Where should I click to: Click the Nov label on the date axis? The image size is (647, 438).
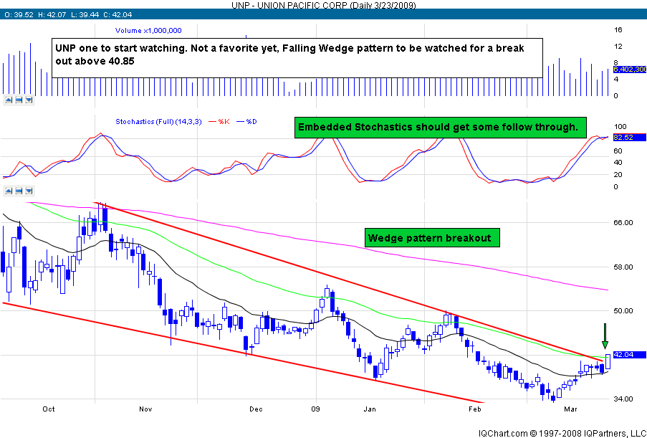click(146, 409)
